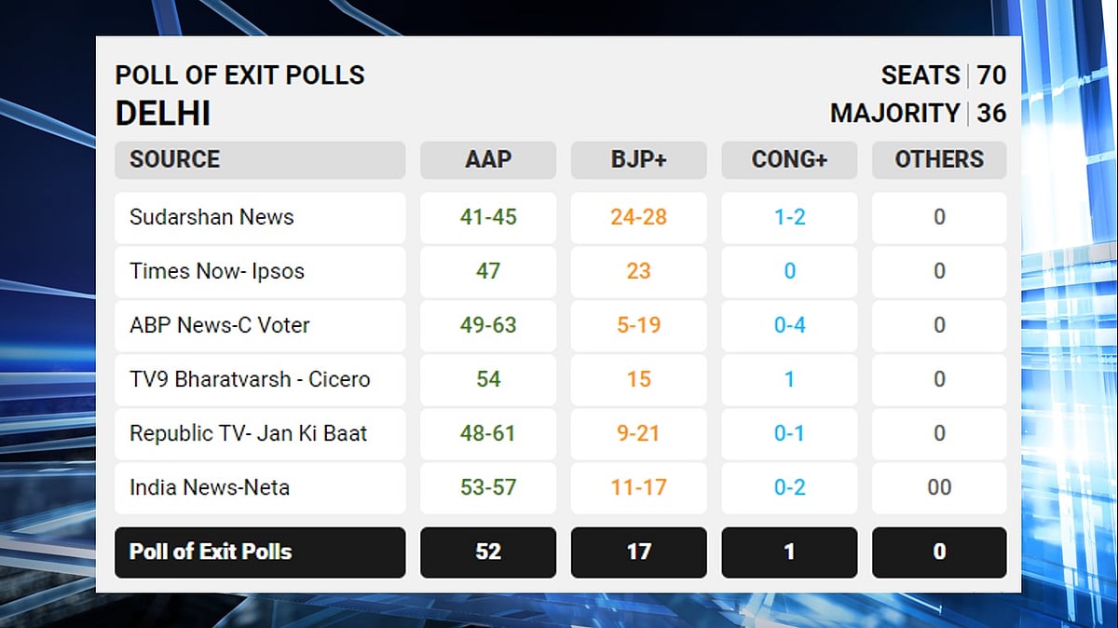1118x628 pixels.
Task: Click the SOURCE column header
Action: (260, 159)
